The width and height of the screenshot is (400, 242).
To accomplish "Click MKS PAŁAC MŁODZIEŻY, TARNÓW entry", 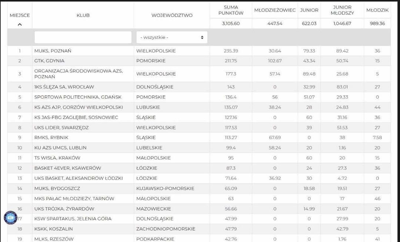I will click(x=74, y=198).
